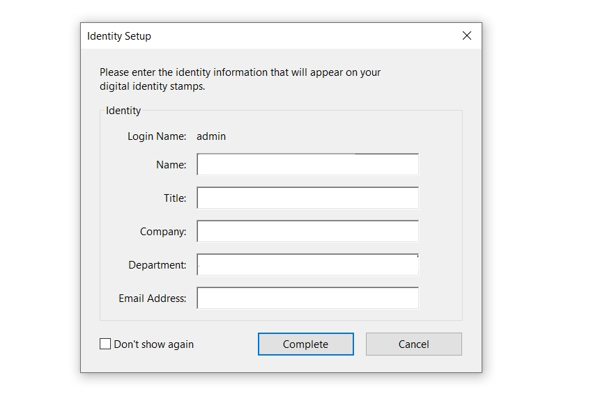The image size is (598, 398).
Task: Click the Title text box
Action: coord(307,198)
